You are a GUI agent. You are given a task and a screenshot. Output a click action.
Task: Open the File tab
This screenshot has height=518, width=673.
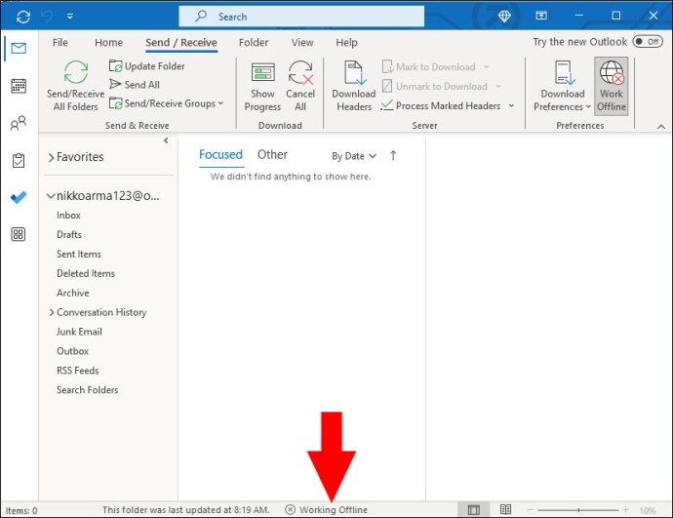(x=60, y=43)
